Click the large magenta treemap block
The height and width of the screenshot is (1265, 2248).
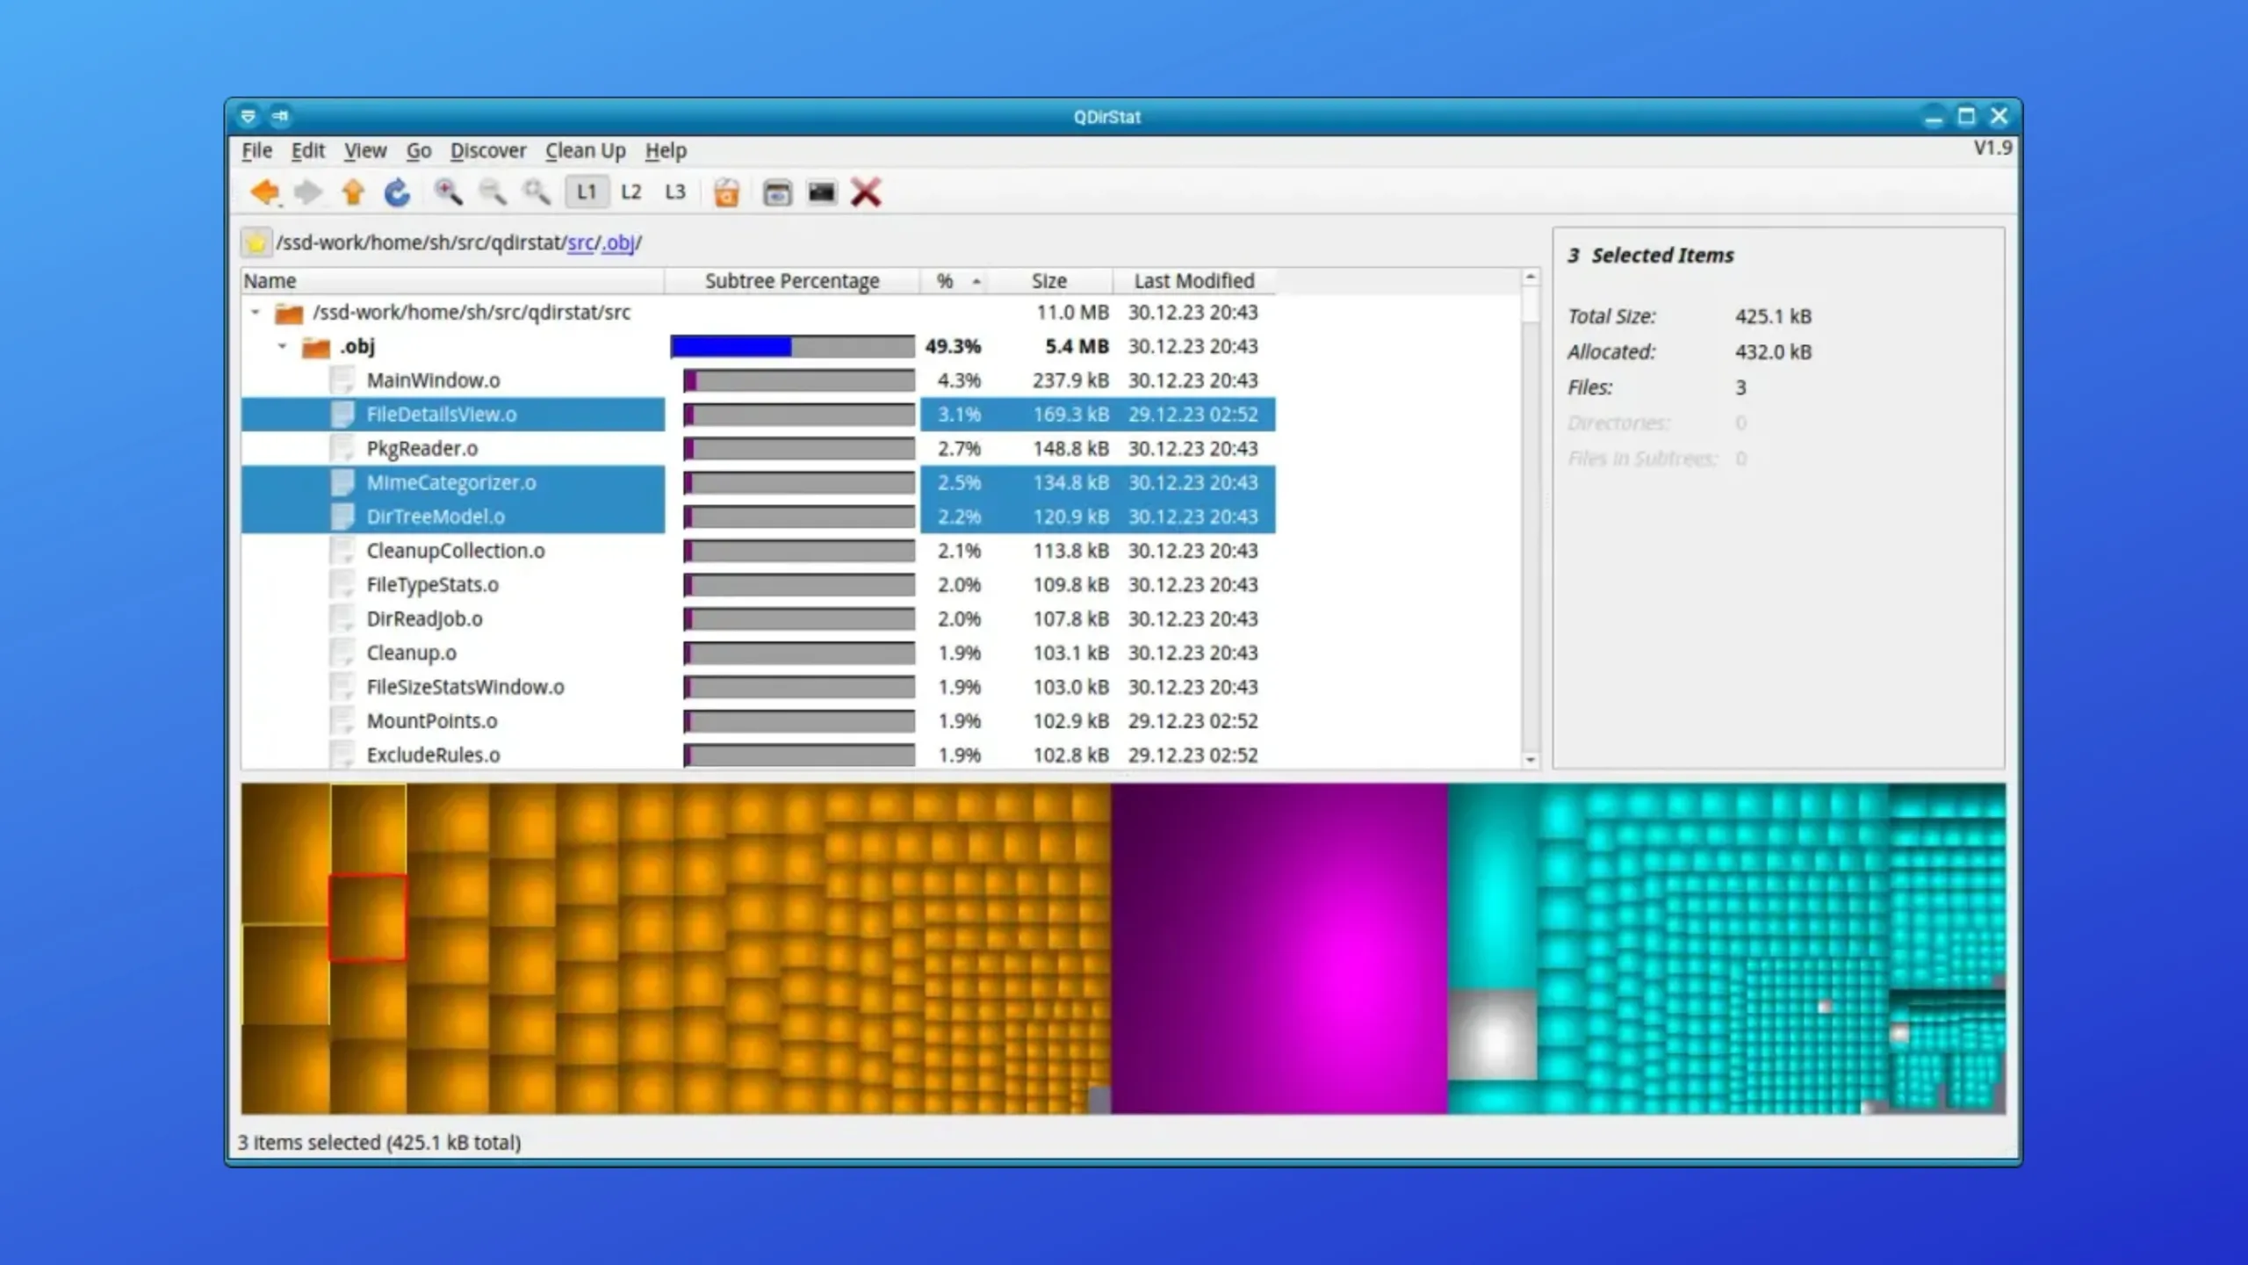tap(1279, 949)
